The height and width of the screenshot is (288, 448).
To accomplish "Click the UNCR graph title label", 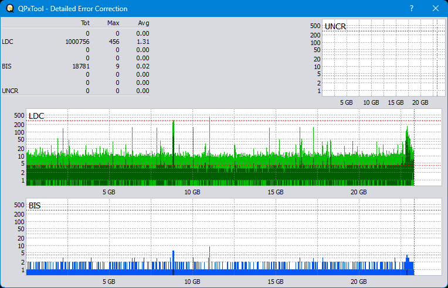I will [x=335, y=27].
